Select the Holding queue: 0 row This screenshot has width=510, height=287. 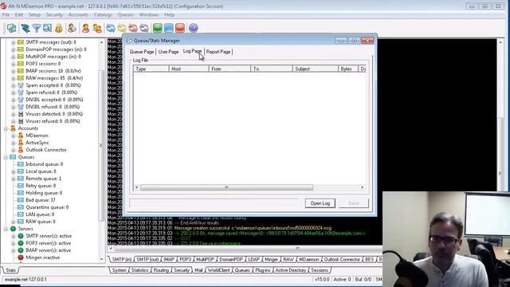pyautogui.click(x=44, y=193)
